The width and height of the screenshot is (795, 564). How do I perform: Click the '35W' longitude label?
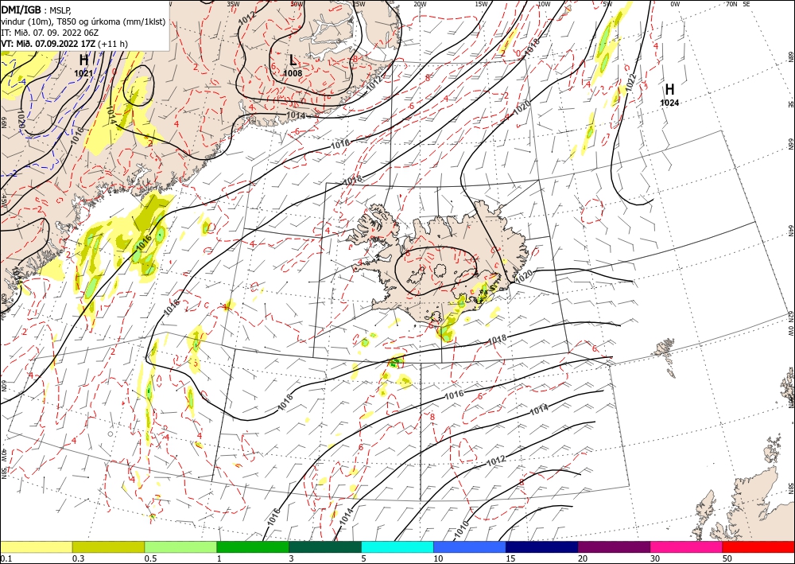233,4
